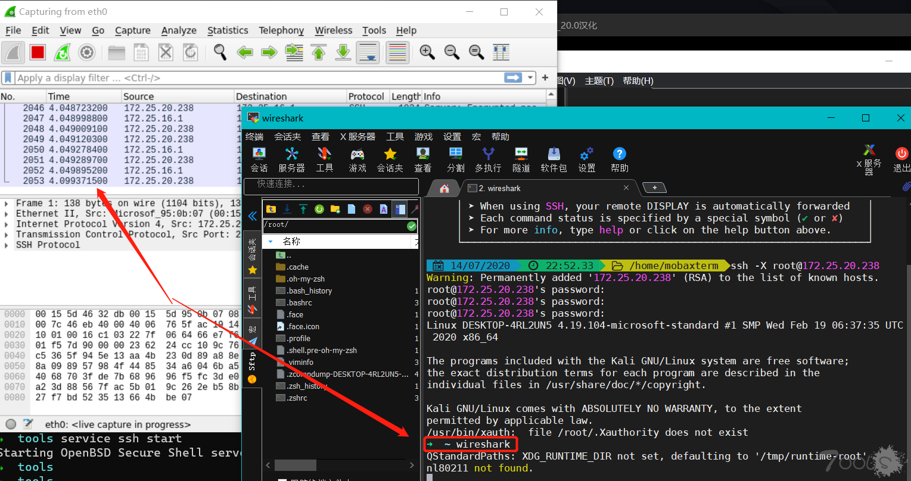Sort packets by Protocol column header
911x481 pixels.
pyautogui.click(x=368, y=96)
